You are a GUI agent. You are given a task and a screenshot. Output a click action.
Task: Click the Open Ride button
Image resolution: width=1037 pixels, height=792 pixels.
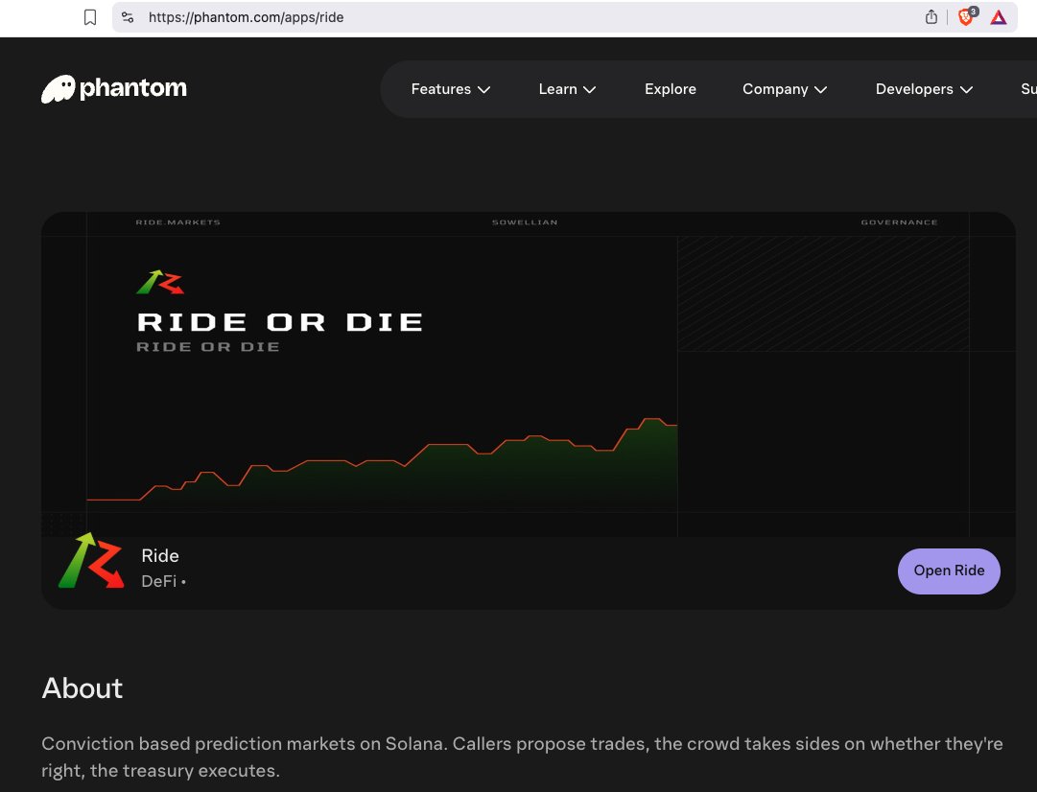(949, 571)
